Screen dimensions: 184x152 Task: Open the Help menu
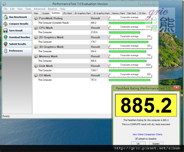point(62,9)
